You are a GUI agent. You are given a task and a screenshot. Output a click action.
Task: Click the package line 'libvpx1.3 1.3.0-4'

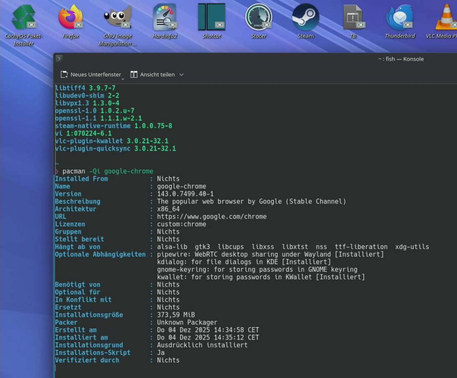tap(87, 103)
